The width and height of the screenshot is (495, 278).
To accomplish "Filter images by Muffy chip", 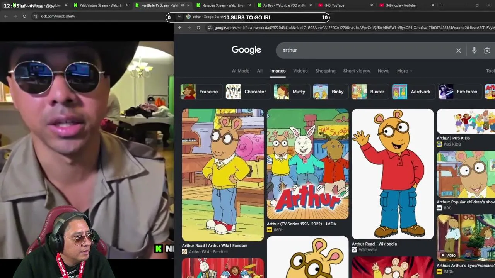I will click(x=292, y=92).
